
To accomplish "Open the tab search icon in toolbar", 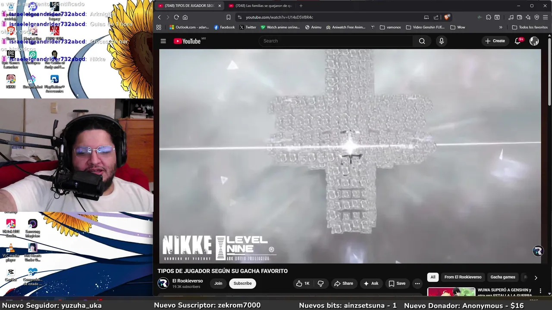I will 497,17.
